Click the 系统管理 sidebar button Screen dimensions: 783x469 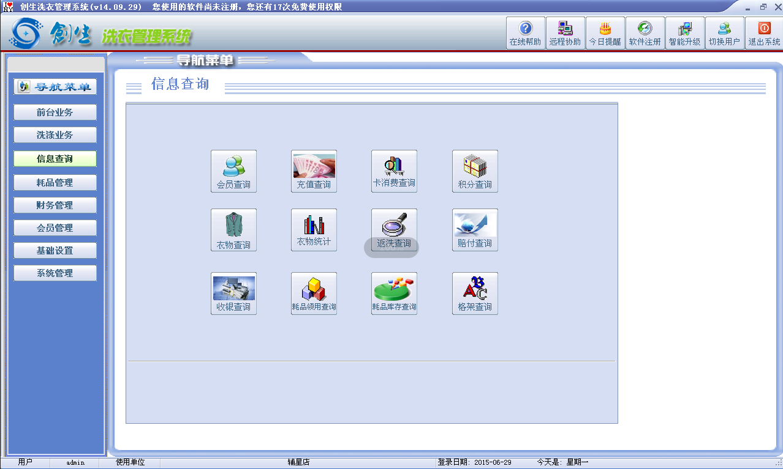(55, 273)
